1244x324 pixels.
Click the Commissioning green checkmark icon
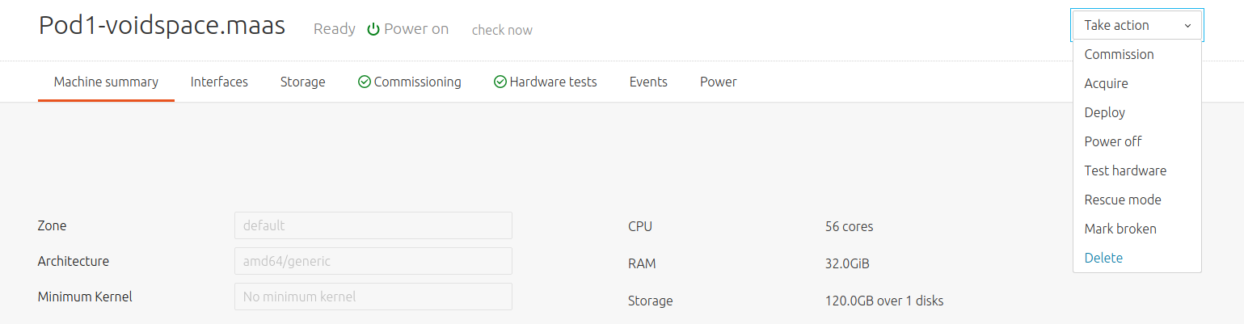364,82
